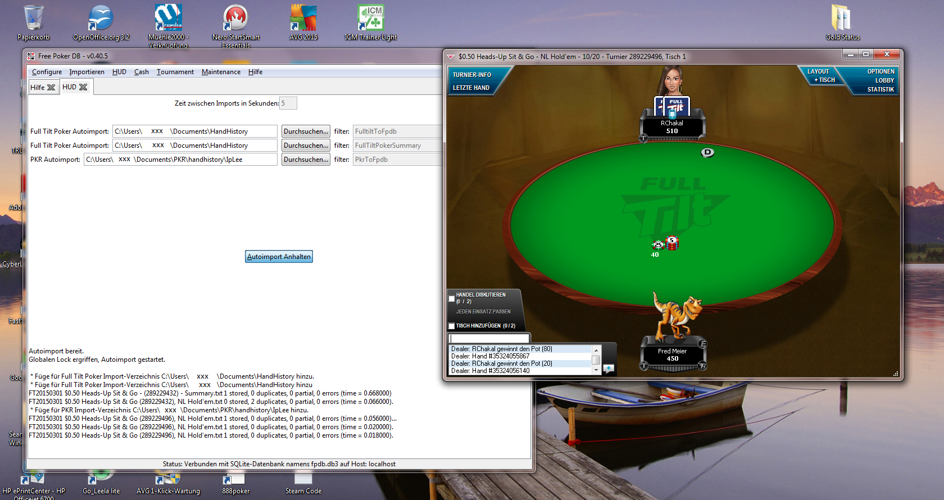Open the Layout option of the table

pos(818,71)
